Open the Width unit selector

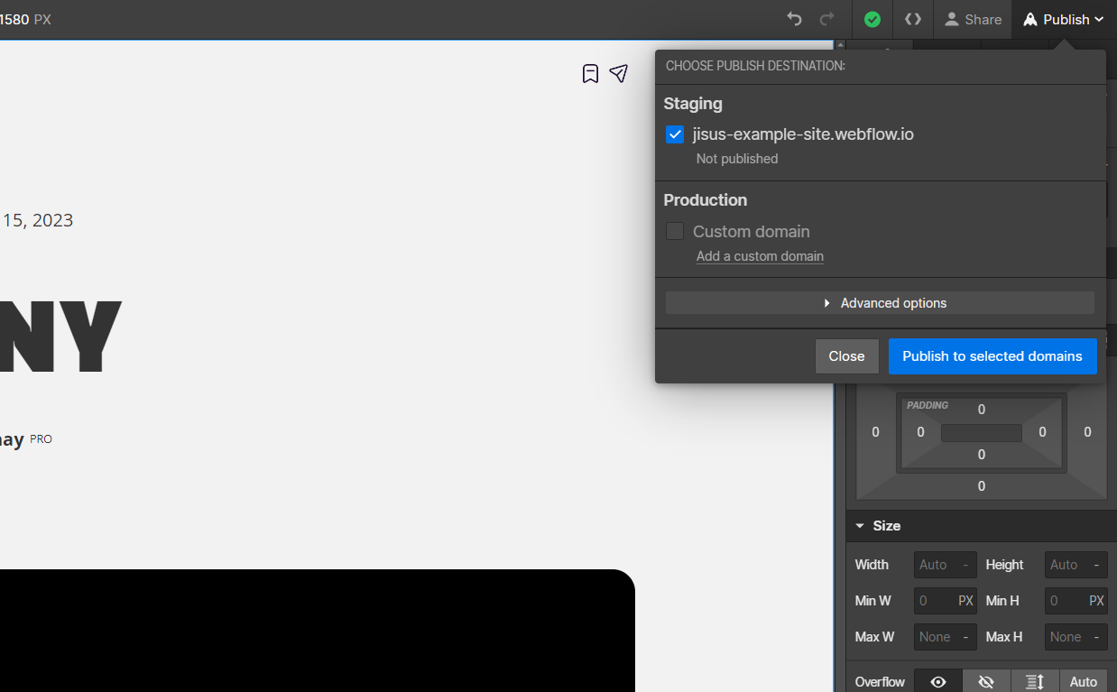pos(965,565)
